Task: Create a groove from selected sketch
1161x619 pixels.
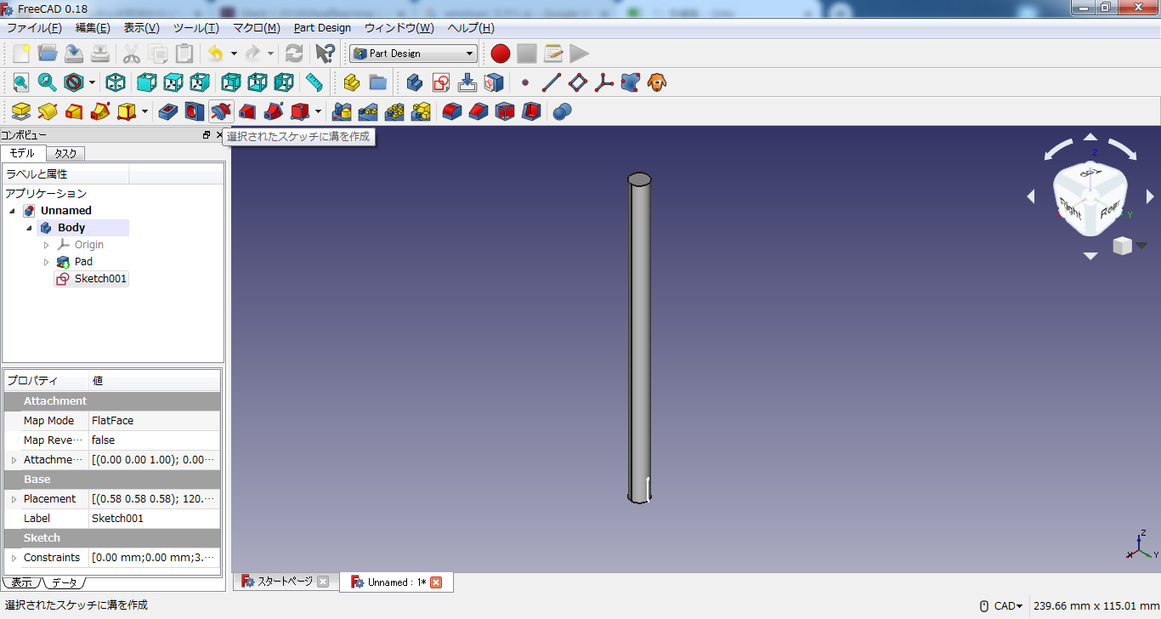Action: click(221, 111)
